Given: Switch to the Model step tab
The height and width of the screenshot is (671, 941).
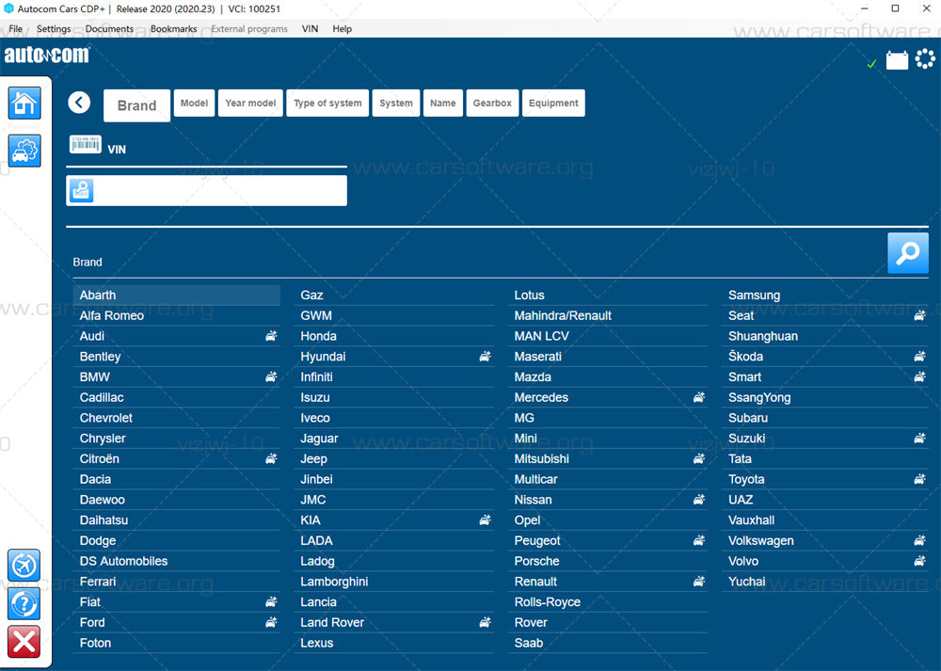Looking at the screenshot, I should pos(195,103).
